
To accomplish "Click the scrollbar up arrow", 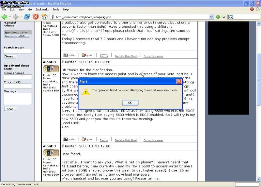I will [258, 23].
